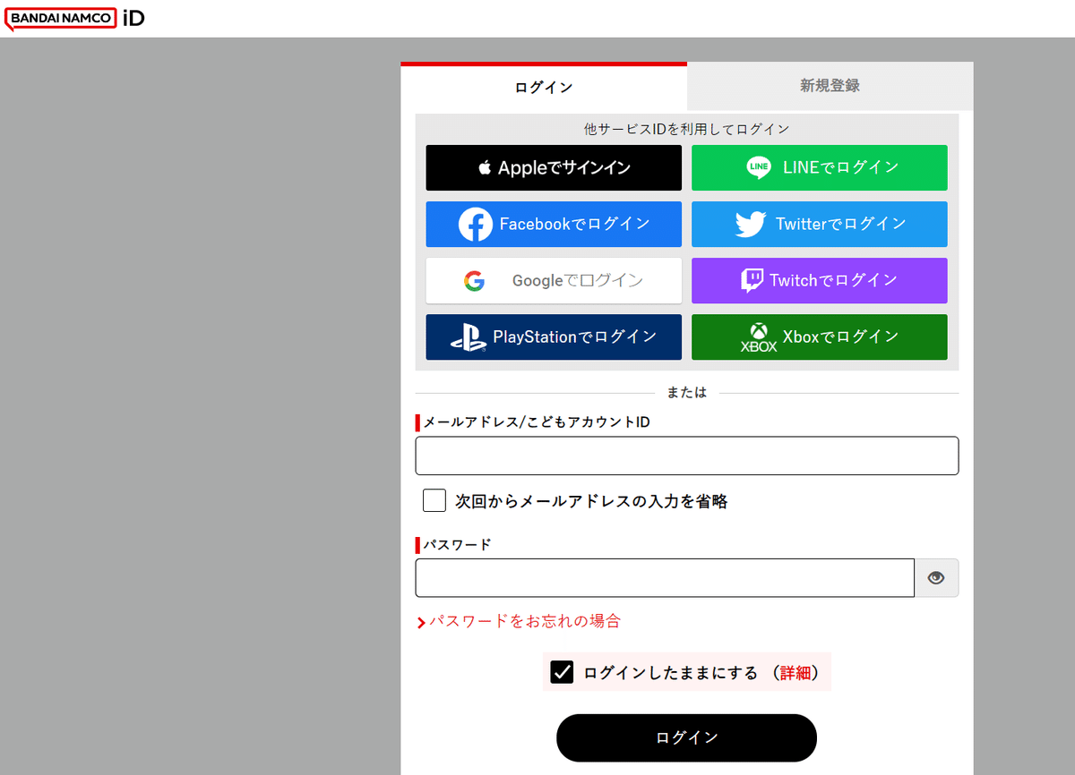Click the password input field
This screenshot has height=775, width=1075.
(x=665, y=577)
